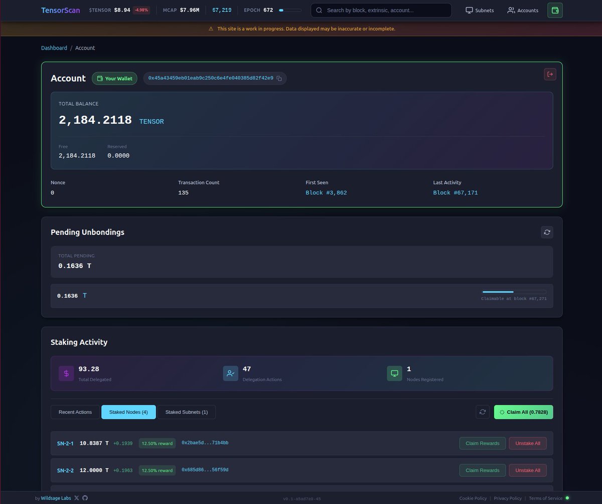Click Transaction Count value 135

point(183,193)
